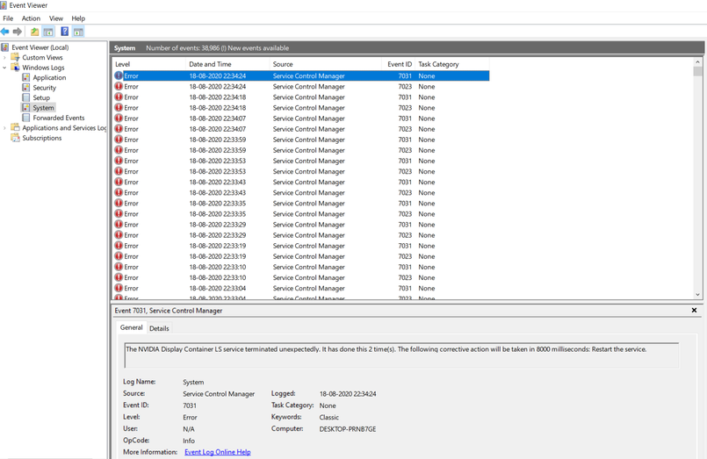This screenshot has width=707, height=459.
Task: Click Show/Hide Console Tree toolbar icon
Action: point(48,32)
